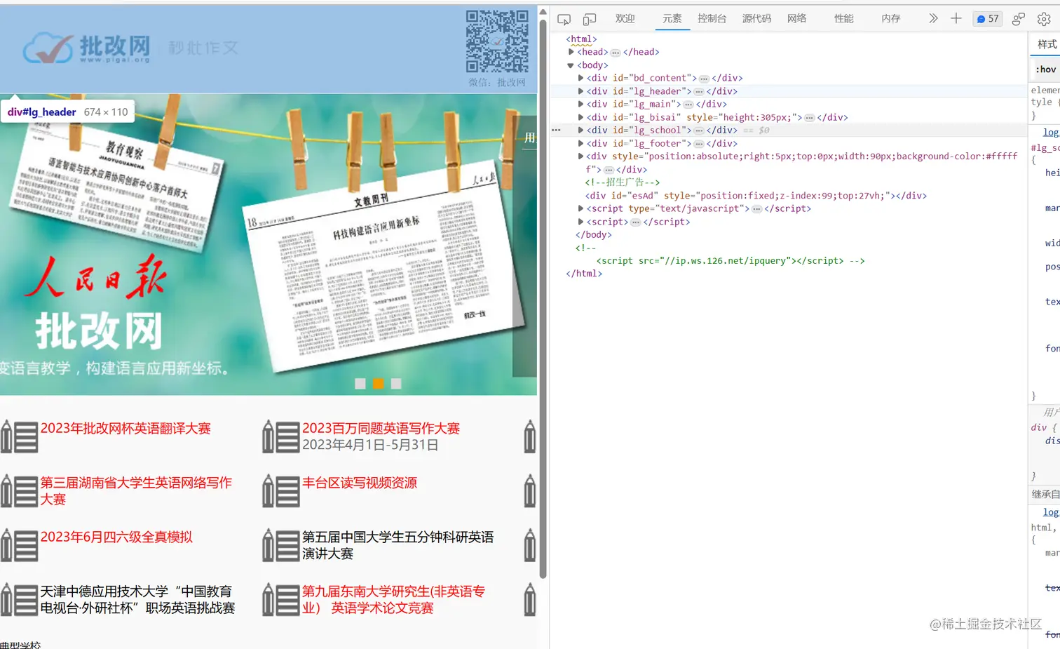Switch to the 元素 tab
The width and height of the screenshot is (1060, 649).
(x=672, y=19)
